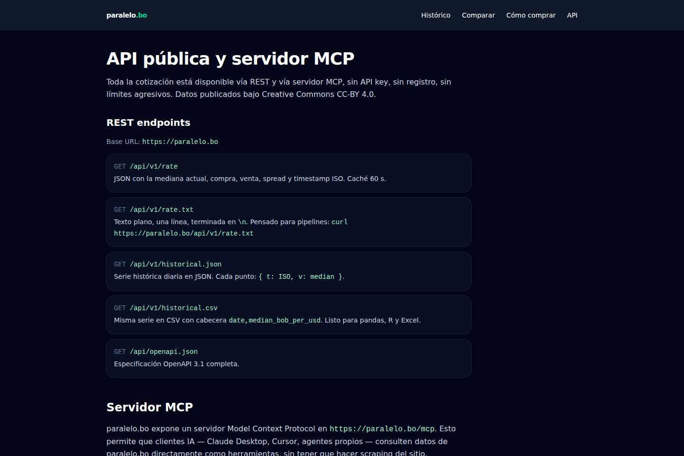Click the /api/v1/historical.json endpoint path
The height and width of the screenshot is (456, 684).
point(176,264)
